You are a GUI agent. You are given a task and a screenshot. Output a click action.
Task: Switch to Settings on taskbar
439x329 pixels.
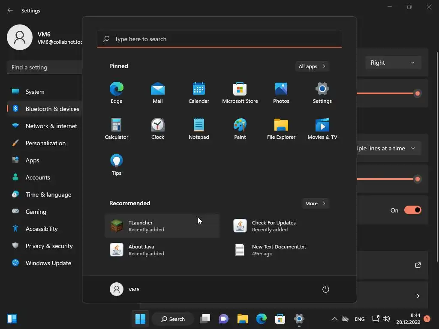point(299,319)
